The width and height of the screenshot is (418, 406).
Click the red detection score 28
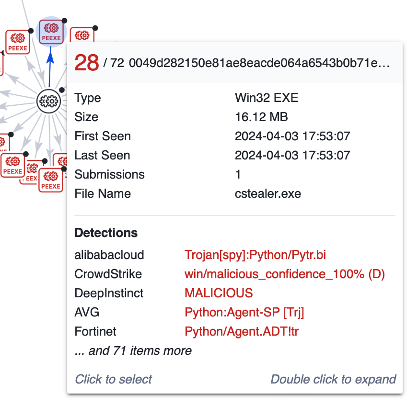tap(87, 63)
